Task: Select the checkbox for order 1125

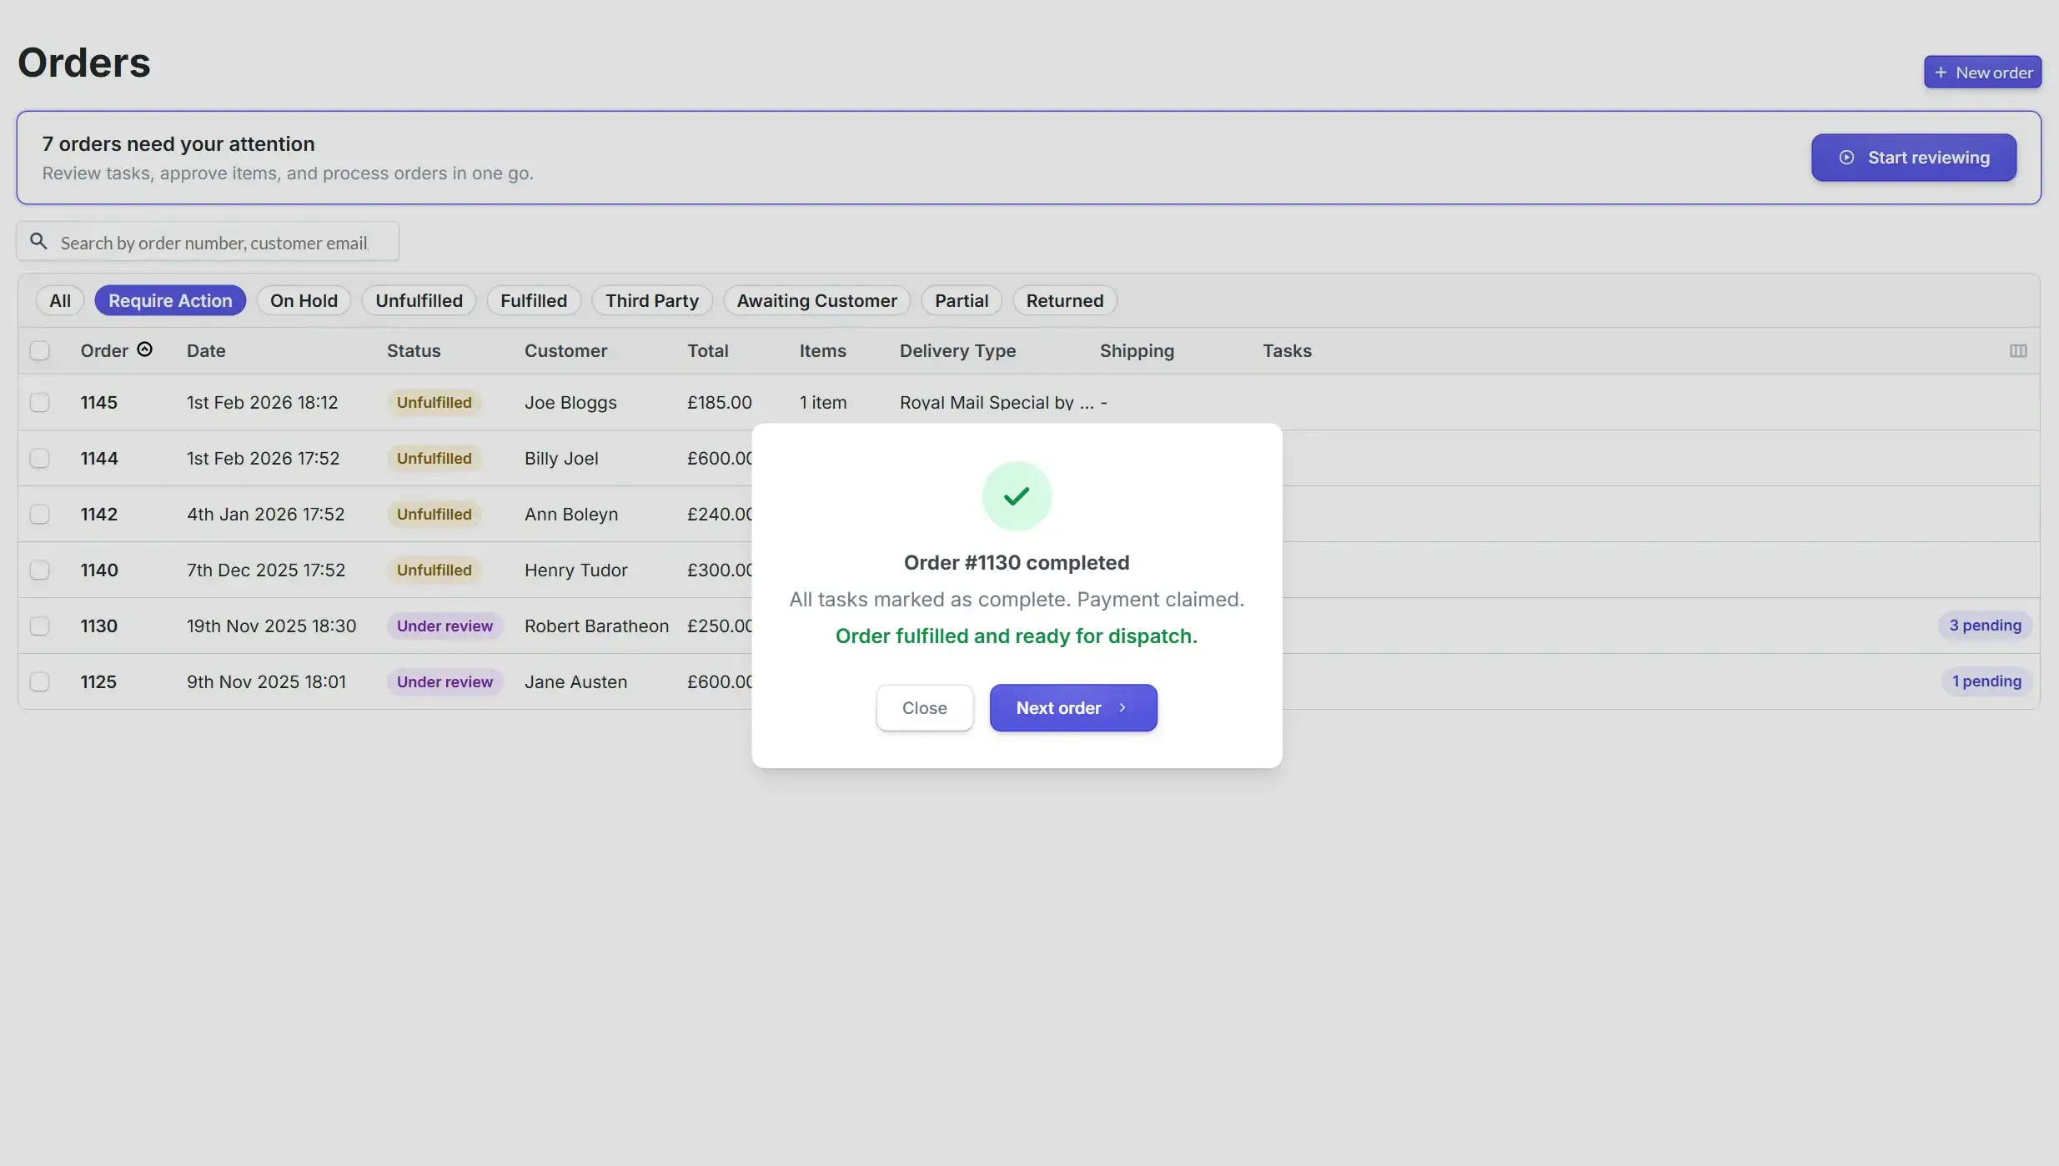Action: (39, 682)
